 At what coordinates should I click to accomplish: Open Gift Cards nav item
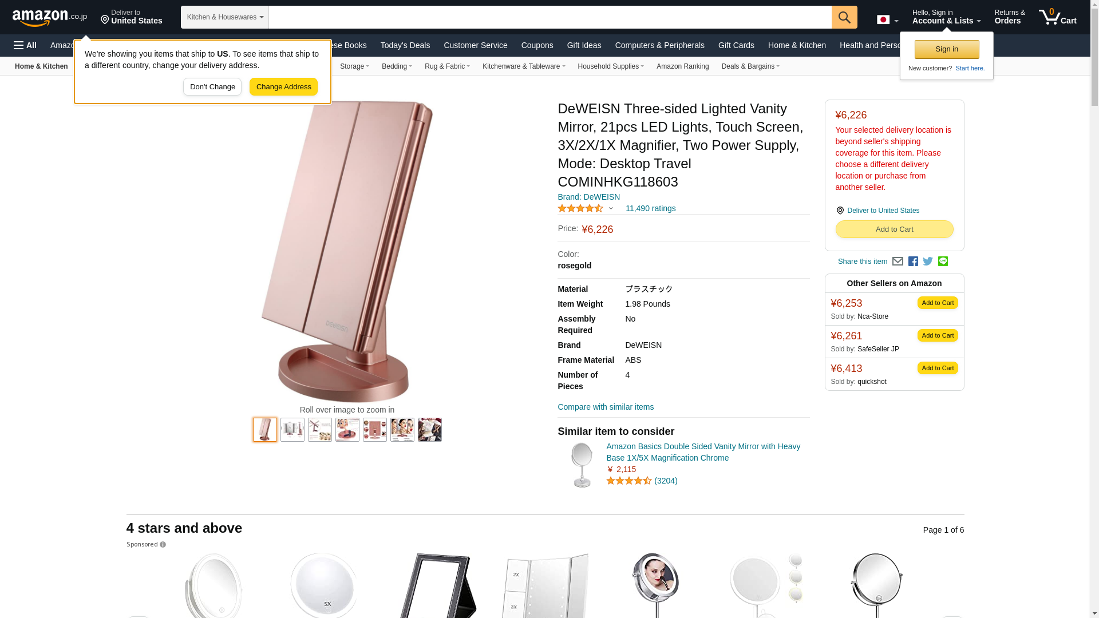(736, 45)
